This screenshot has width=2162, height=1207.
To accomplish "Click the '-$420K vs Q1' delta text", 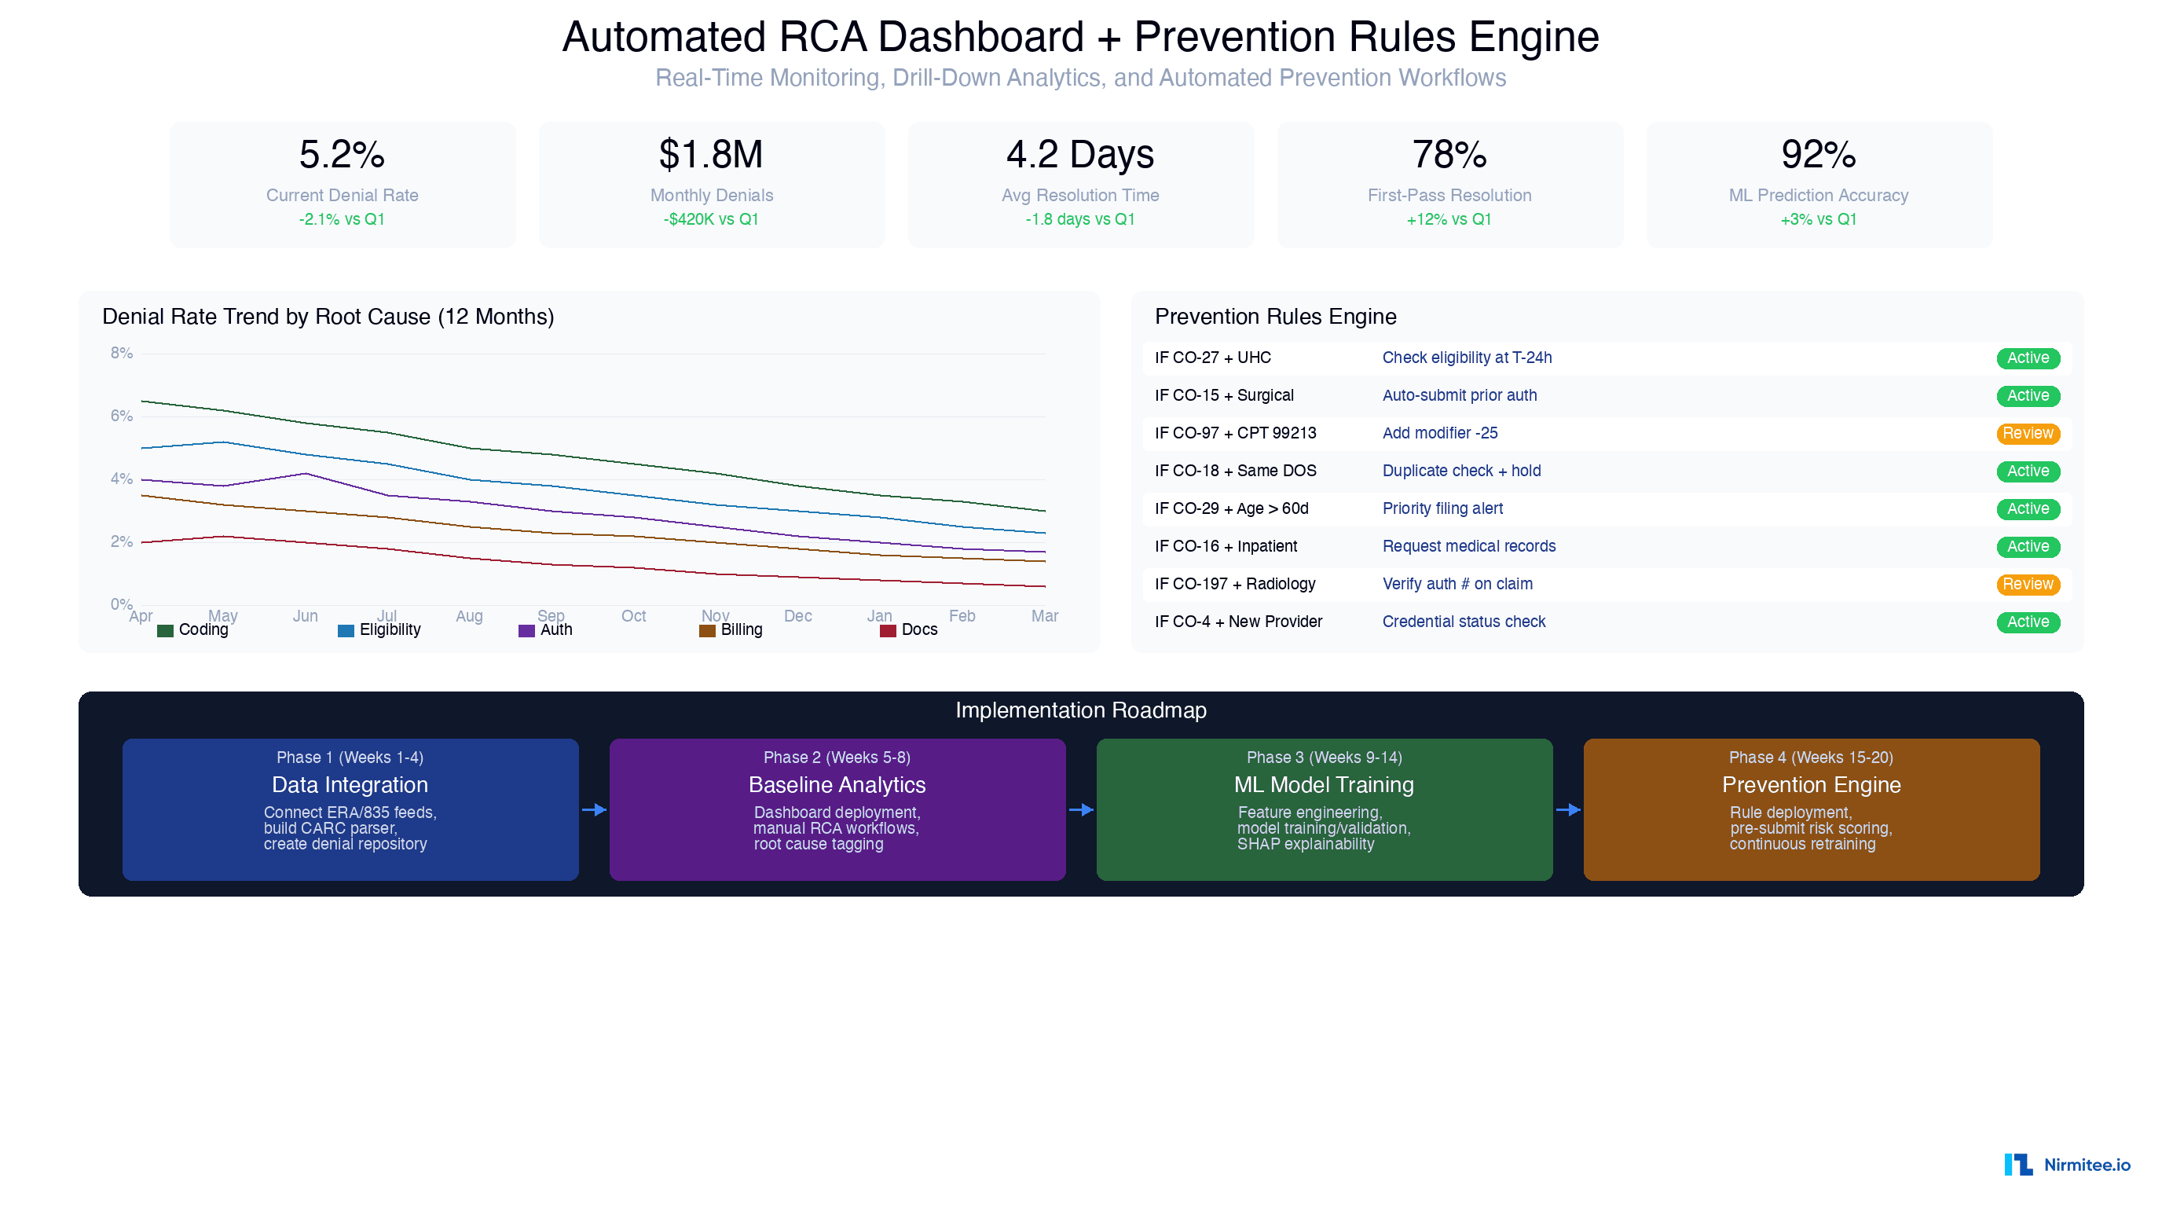I will (712, 219).
